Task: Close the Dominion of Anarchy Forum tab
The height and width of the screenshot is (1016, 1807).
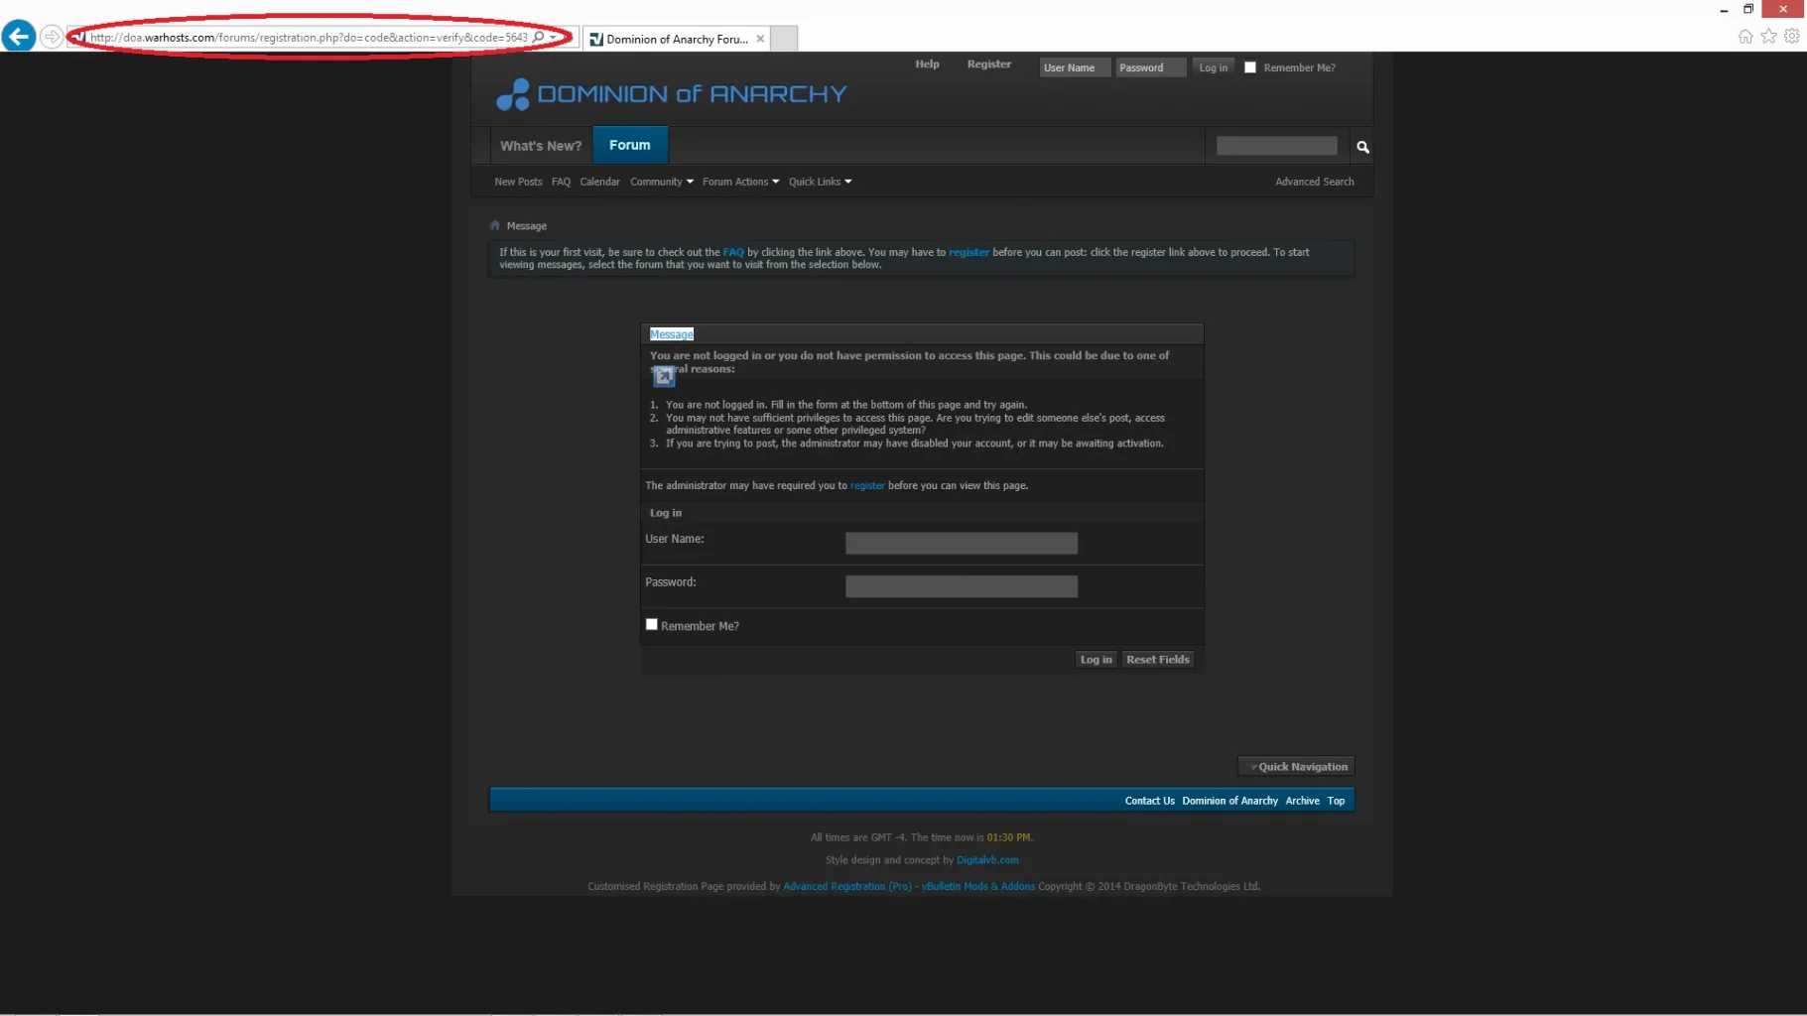Action: pos(760,39)
